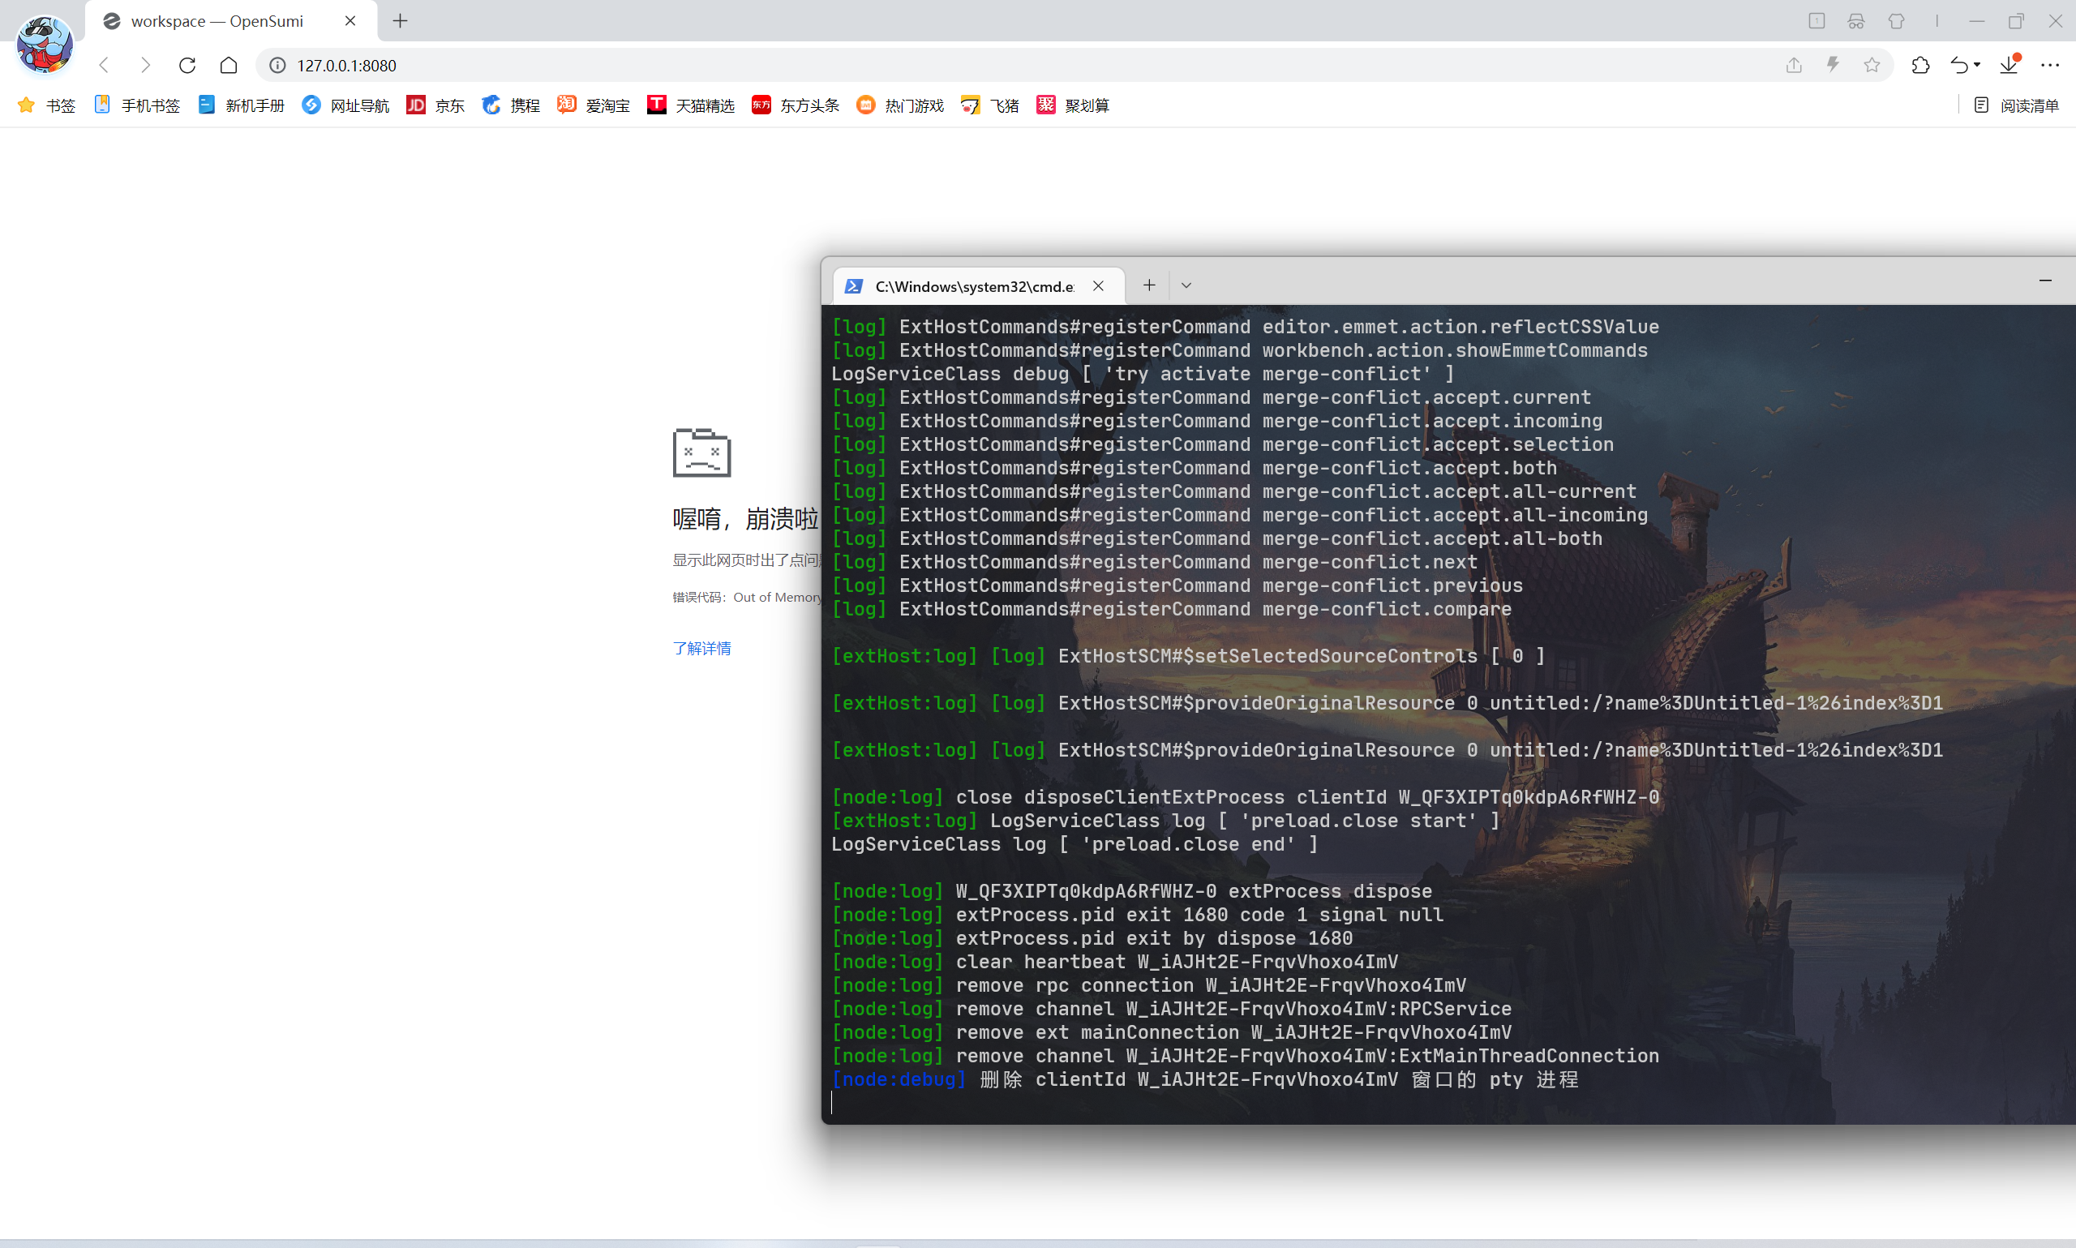Open the 书签 bookmarks folder
Screen dimensions: 2076x1248
click(x=46, y=105)
